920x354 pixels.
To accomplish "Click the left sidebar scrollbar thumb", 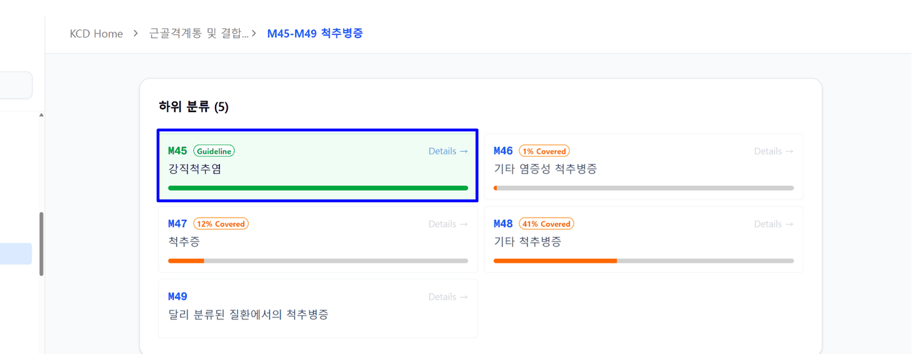I will [x=41, y=244].
